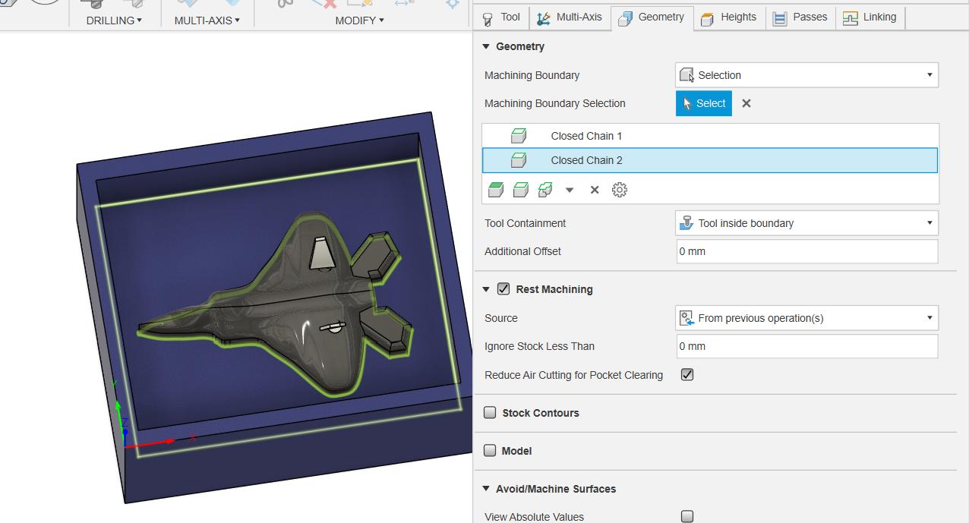
Task: Choose face selection filter icon
Action: [x=496, y=190]
